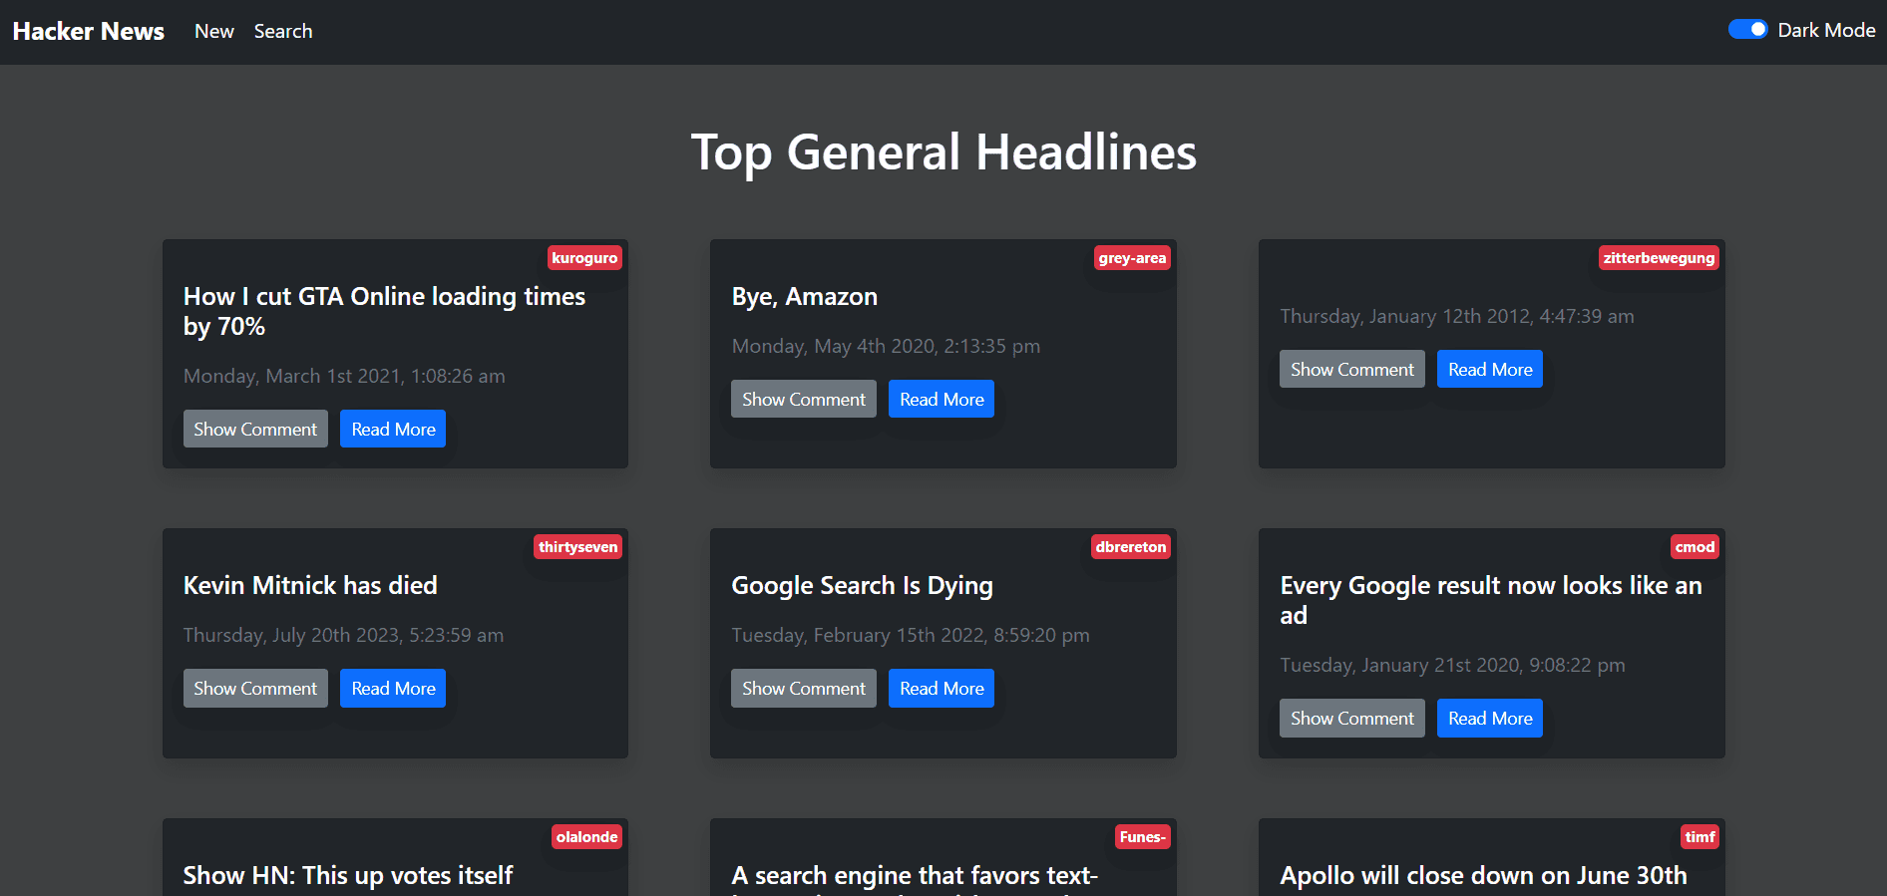Read More on Bye, Amazon card
The height and width of the screenshot is (896, 1887).
coord(942,399)
